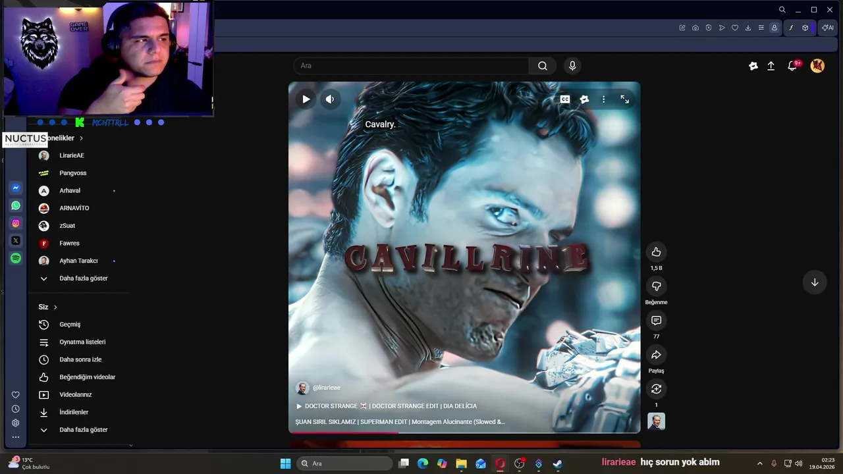Search with voice microphone

click(572, 66)
